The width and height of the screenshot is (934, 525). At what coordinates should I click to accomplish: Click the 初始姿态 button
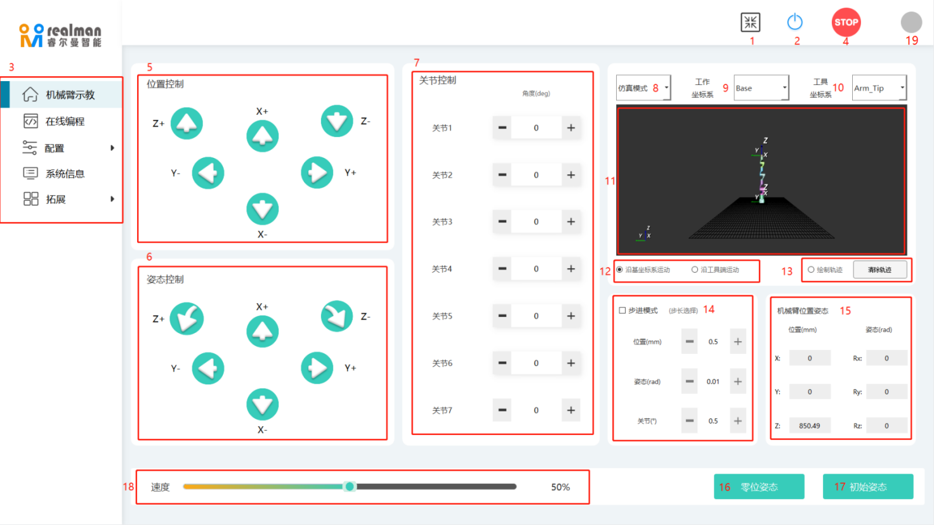[868, 487]
